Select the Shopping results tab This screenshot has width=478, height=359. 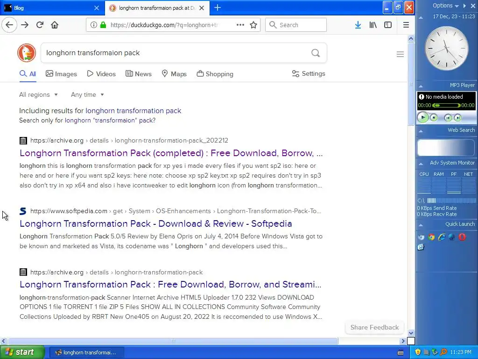215,74
